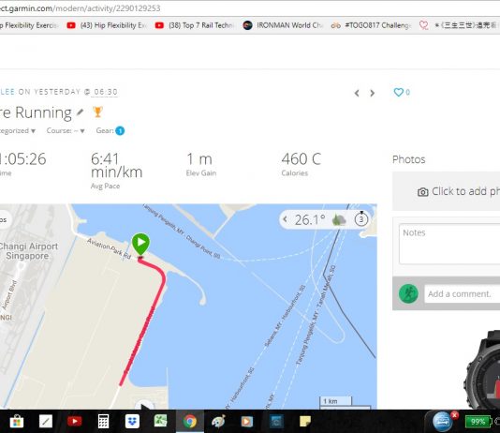This screenshot has width=500, height=433.
Task: Open the lap count circle on weather widget
Action: click(361, 219)
